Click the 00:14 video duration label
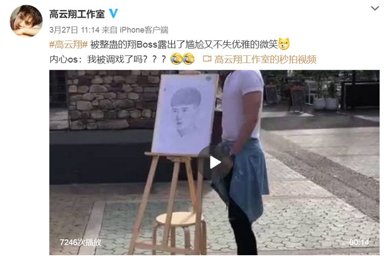Image resolution: width=388 pixels, height=268 pixels. (359, 243)
